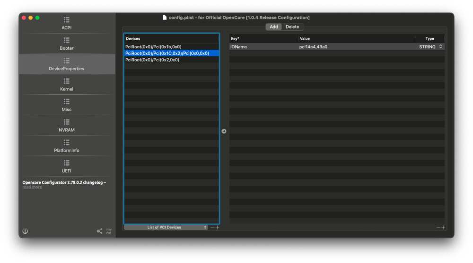473x263 pixels.
Task: Open the Misc section
Action: point(66,105)
